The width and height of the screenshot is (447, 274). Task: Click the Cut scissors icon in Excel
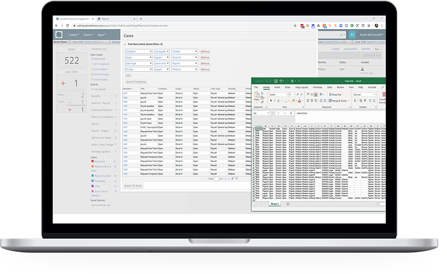click(262, 93)
